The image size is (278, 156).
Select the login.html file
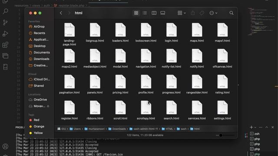[x=171, y=32]
